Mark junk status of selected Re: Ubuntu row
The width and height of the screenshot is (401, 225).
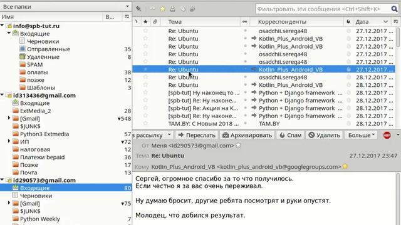click(348, 69)
